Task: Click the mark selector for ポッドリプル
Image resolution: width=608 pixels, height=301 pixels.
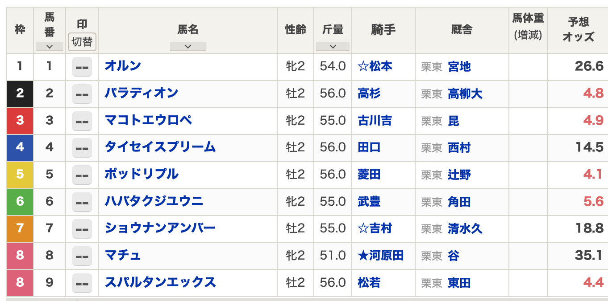Action: 82,175
